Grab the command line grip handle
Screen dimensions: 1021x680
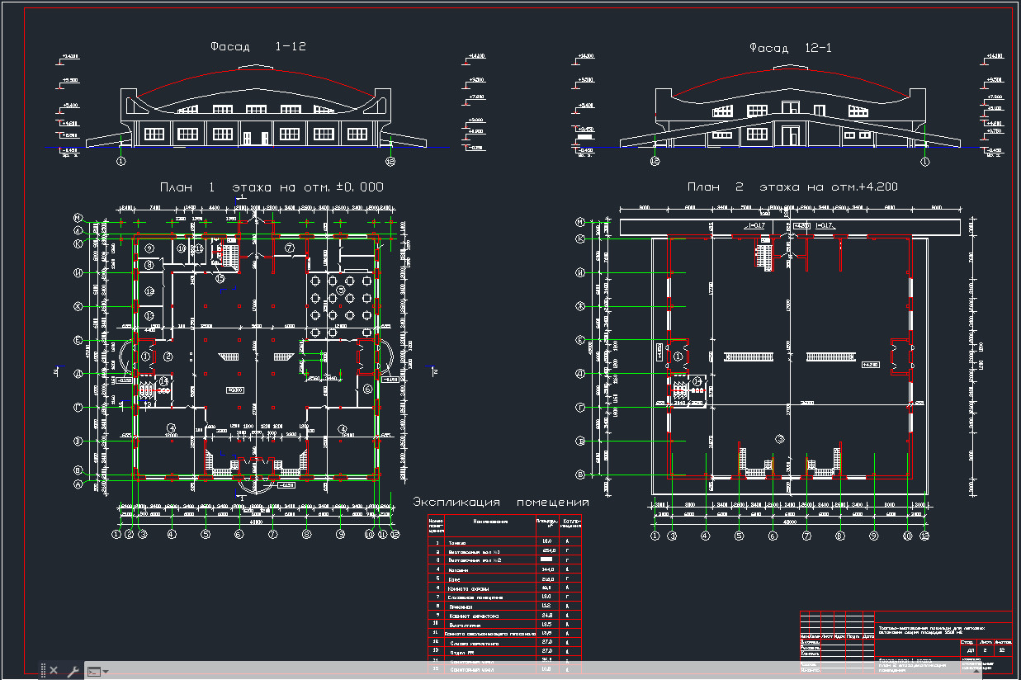click(x=41, y=671)
